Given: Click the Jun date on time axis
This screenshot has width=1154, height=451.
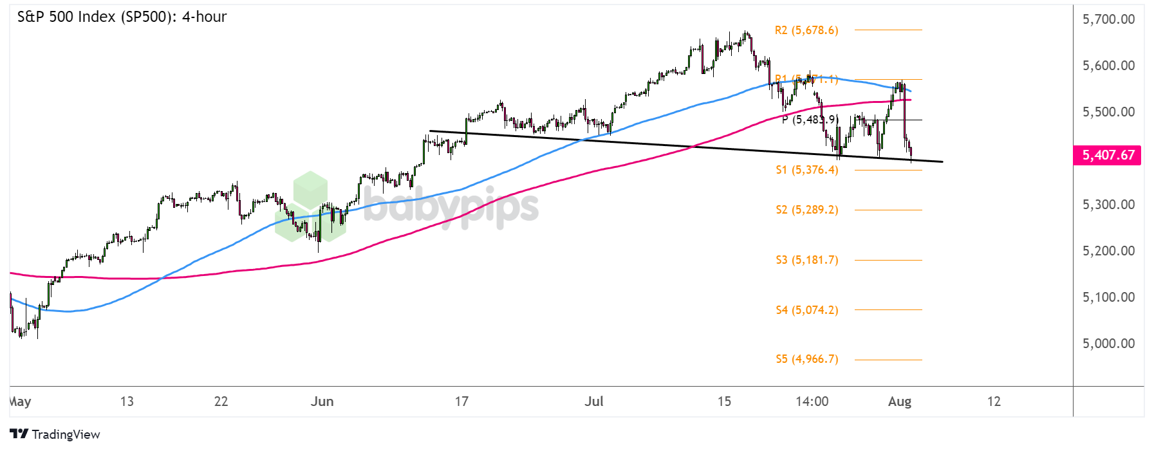Looking at the screenshot, I should tap(322, 401).
